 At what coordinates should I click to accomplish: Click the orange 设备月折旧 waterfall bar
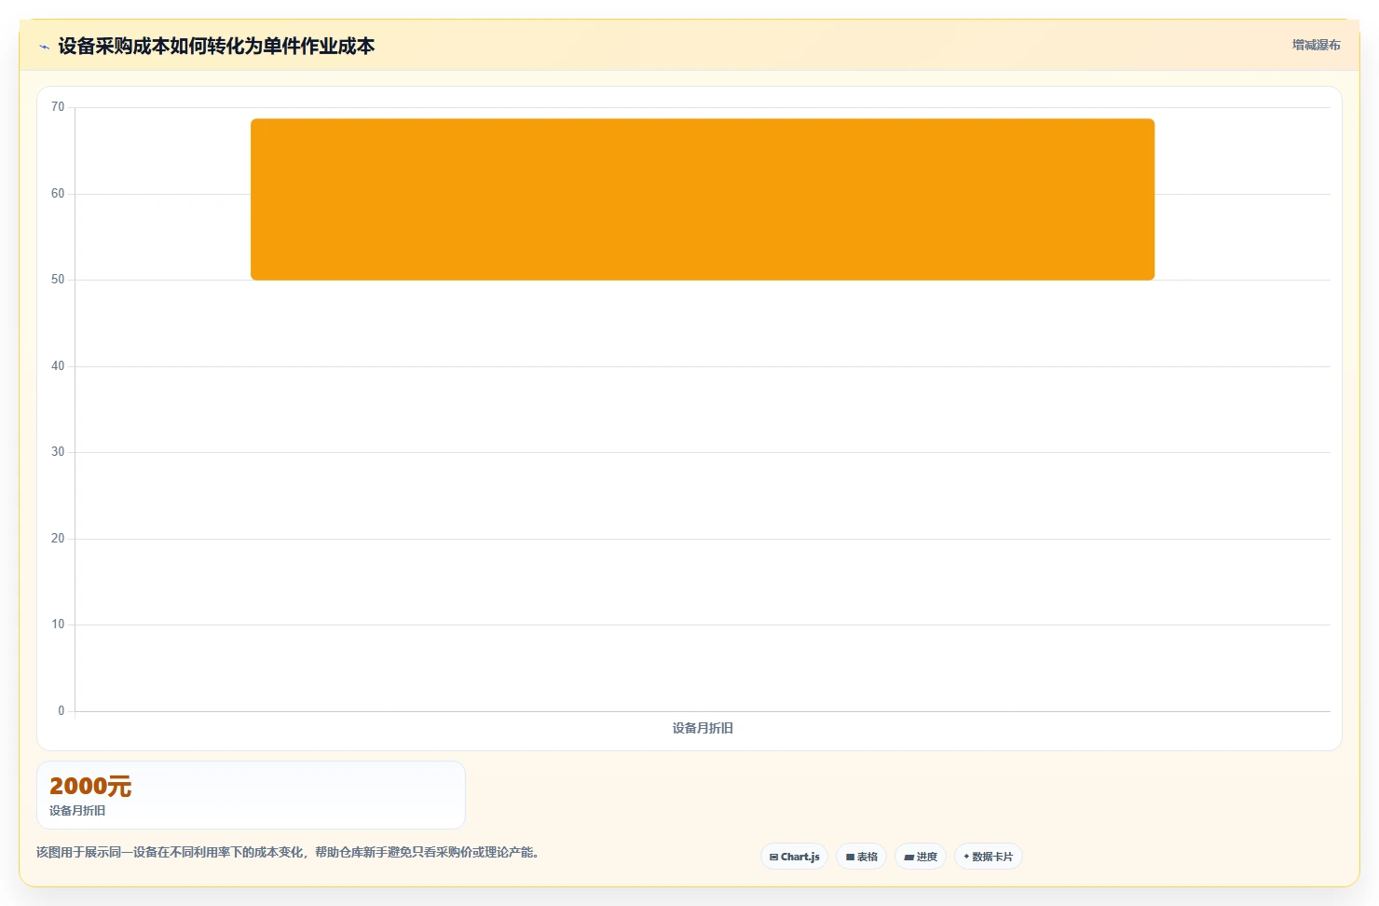(x=703, y=199)
